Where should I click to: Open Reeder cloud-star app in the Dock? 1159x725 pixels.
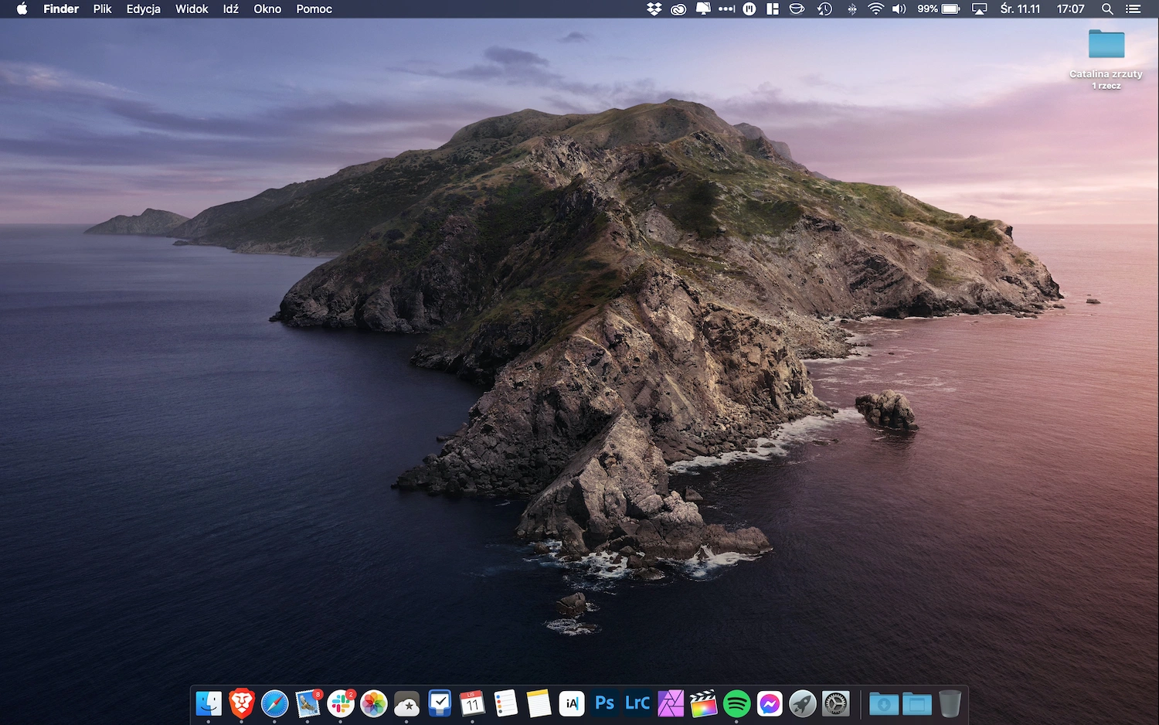[406, 703]
